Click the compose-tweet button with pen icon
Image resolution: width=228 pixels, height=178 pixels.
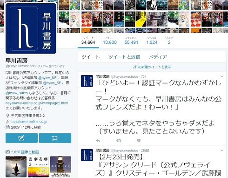(x=21, y=138)
